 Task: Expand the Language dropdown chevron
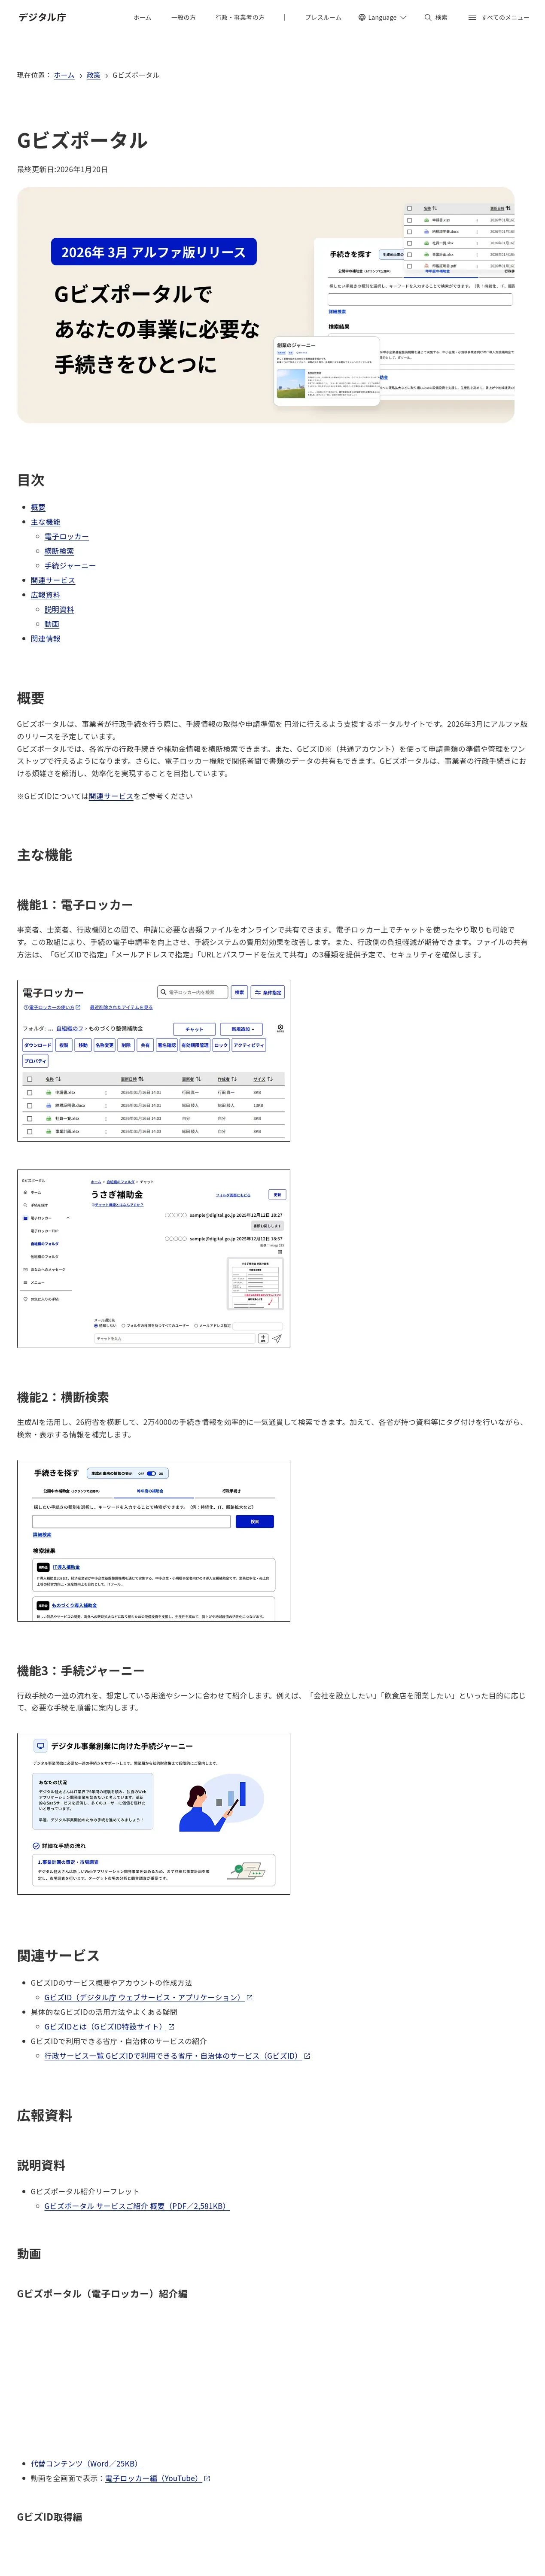[x=403, y=18]
